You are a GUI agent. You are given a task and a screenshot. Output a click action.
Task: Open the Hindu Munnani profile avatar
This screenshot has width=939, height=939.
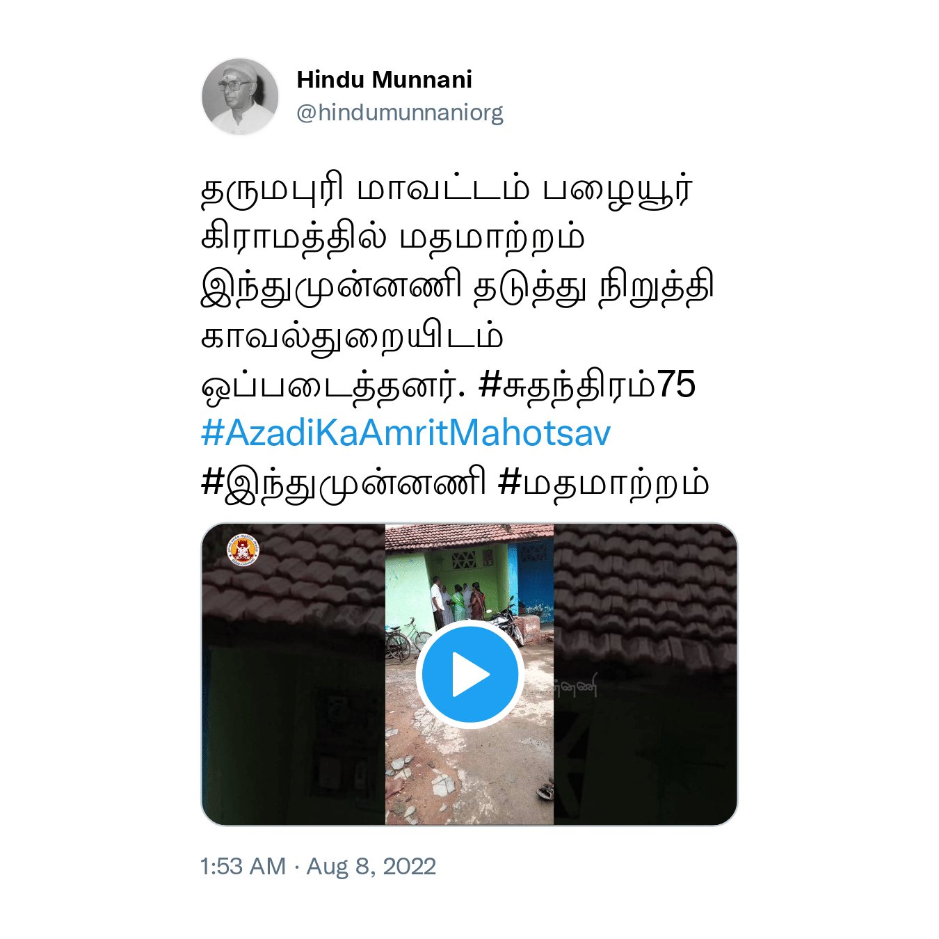(240, 97)
